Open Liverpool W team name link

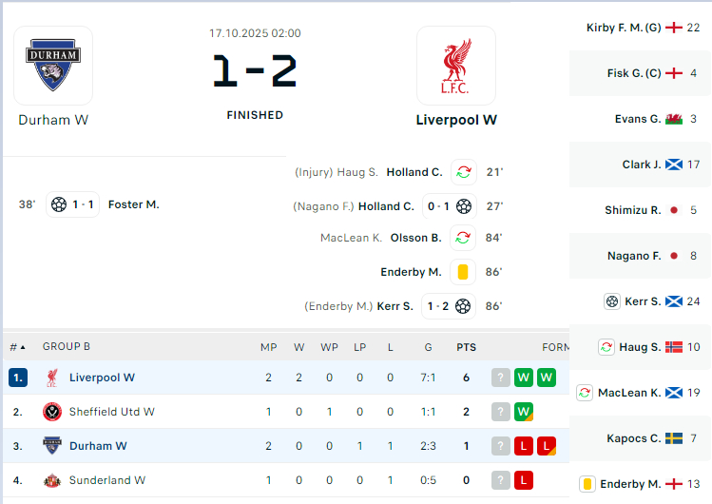456,120
